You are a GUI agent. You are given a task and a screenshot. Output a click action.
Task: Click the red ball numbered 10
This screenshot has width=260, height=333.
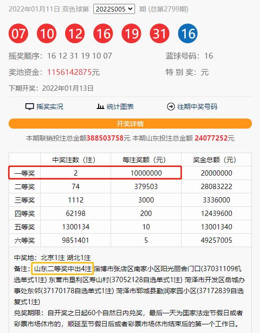[x=46, y=34]
